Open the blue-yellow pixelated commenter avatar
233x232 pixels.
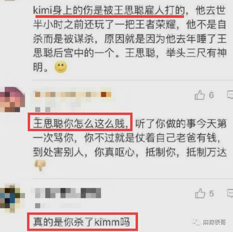point(12,198)
